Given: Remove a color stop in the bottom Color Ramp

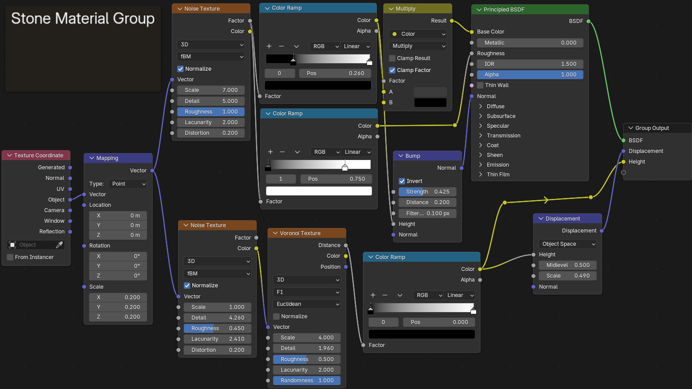Looking at the screenshot, I should point(385,295).
